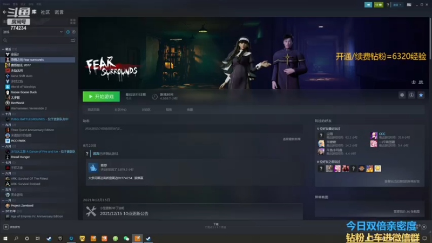
Task: Click the friends and chat plus icon
Action: pyautogui.click(x=424, y=227)
